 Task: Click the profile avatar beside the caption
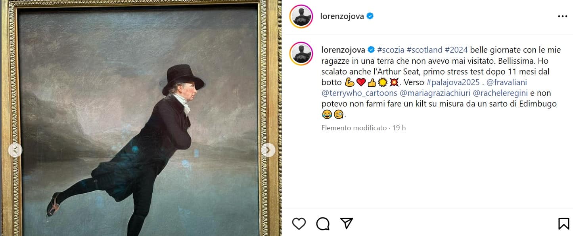coord(301,50)
